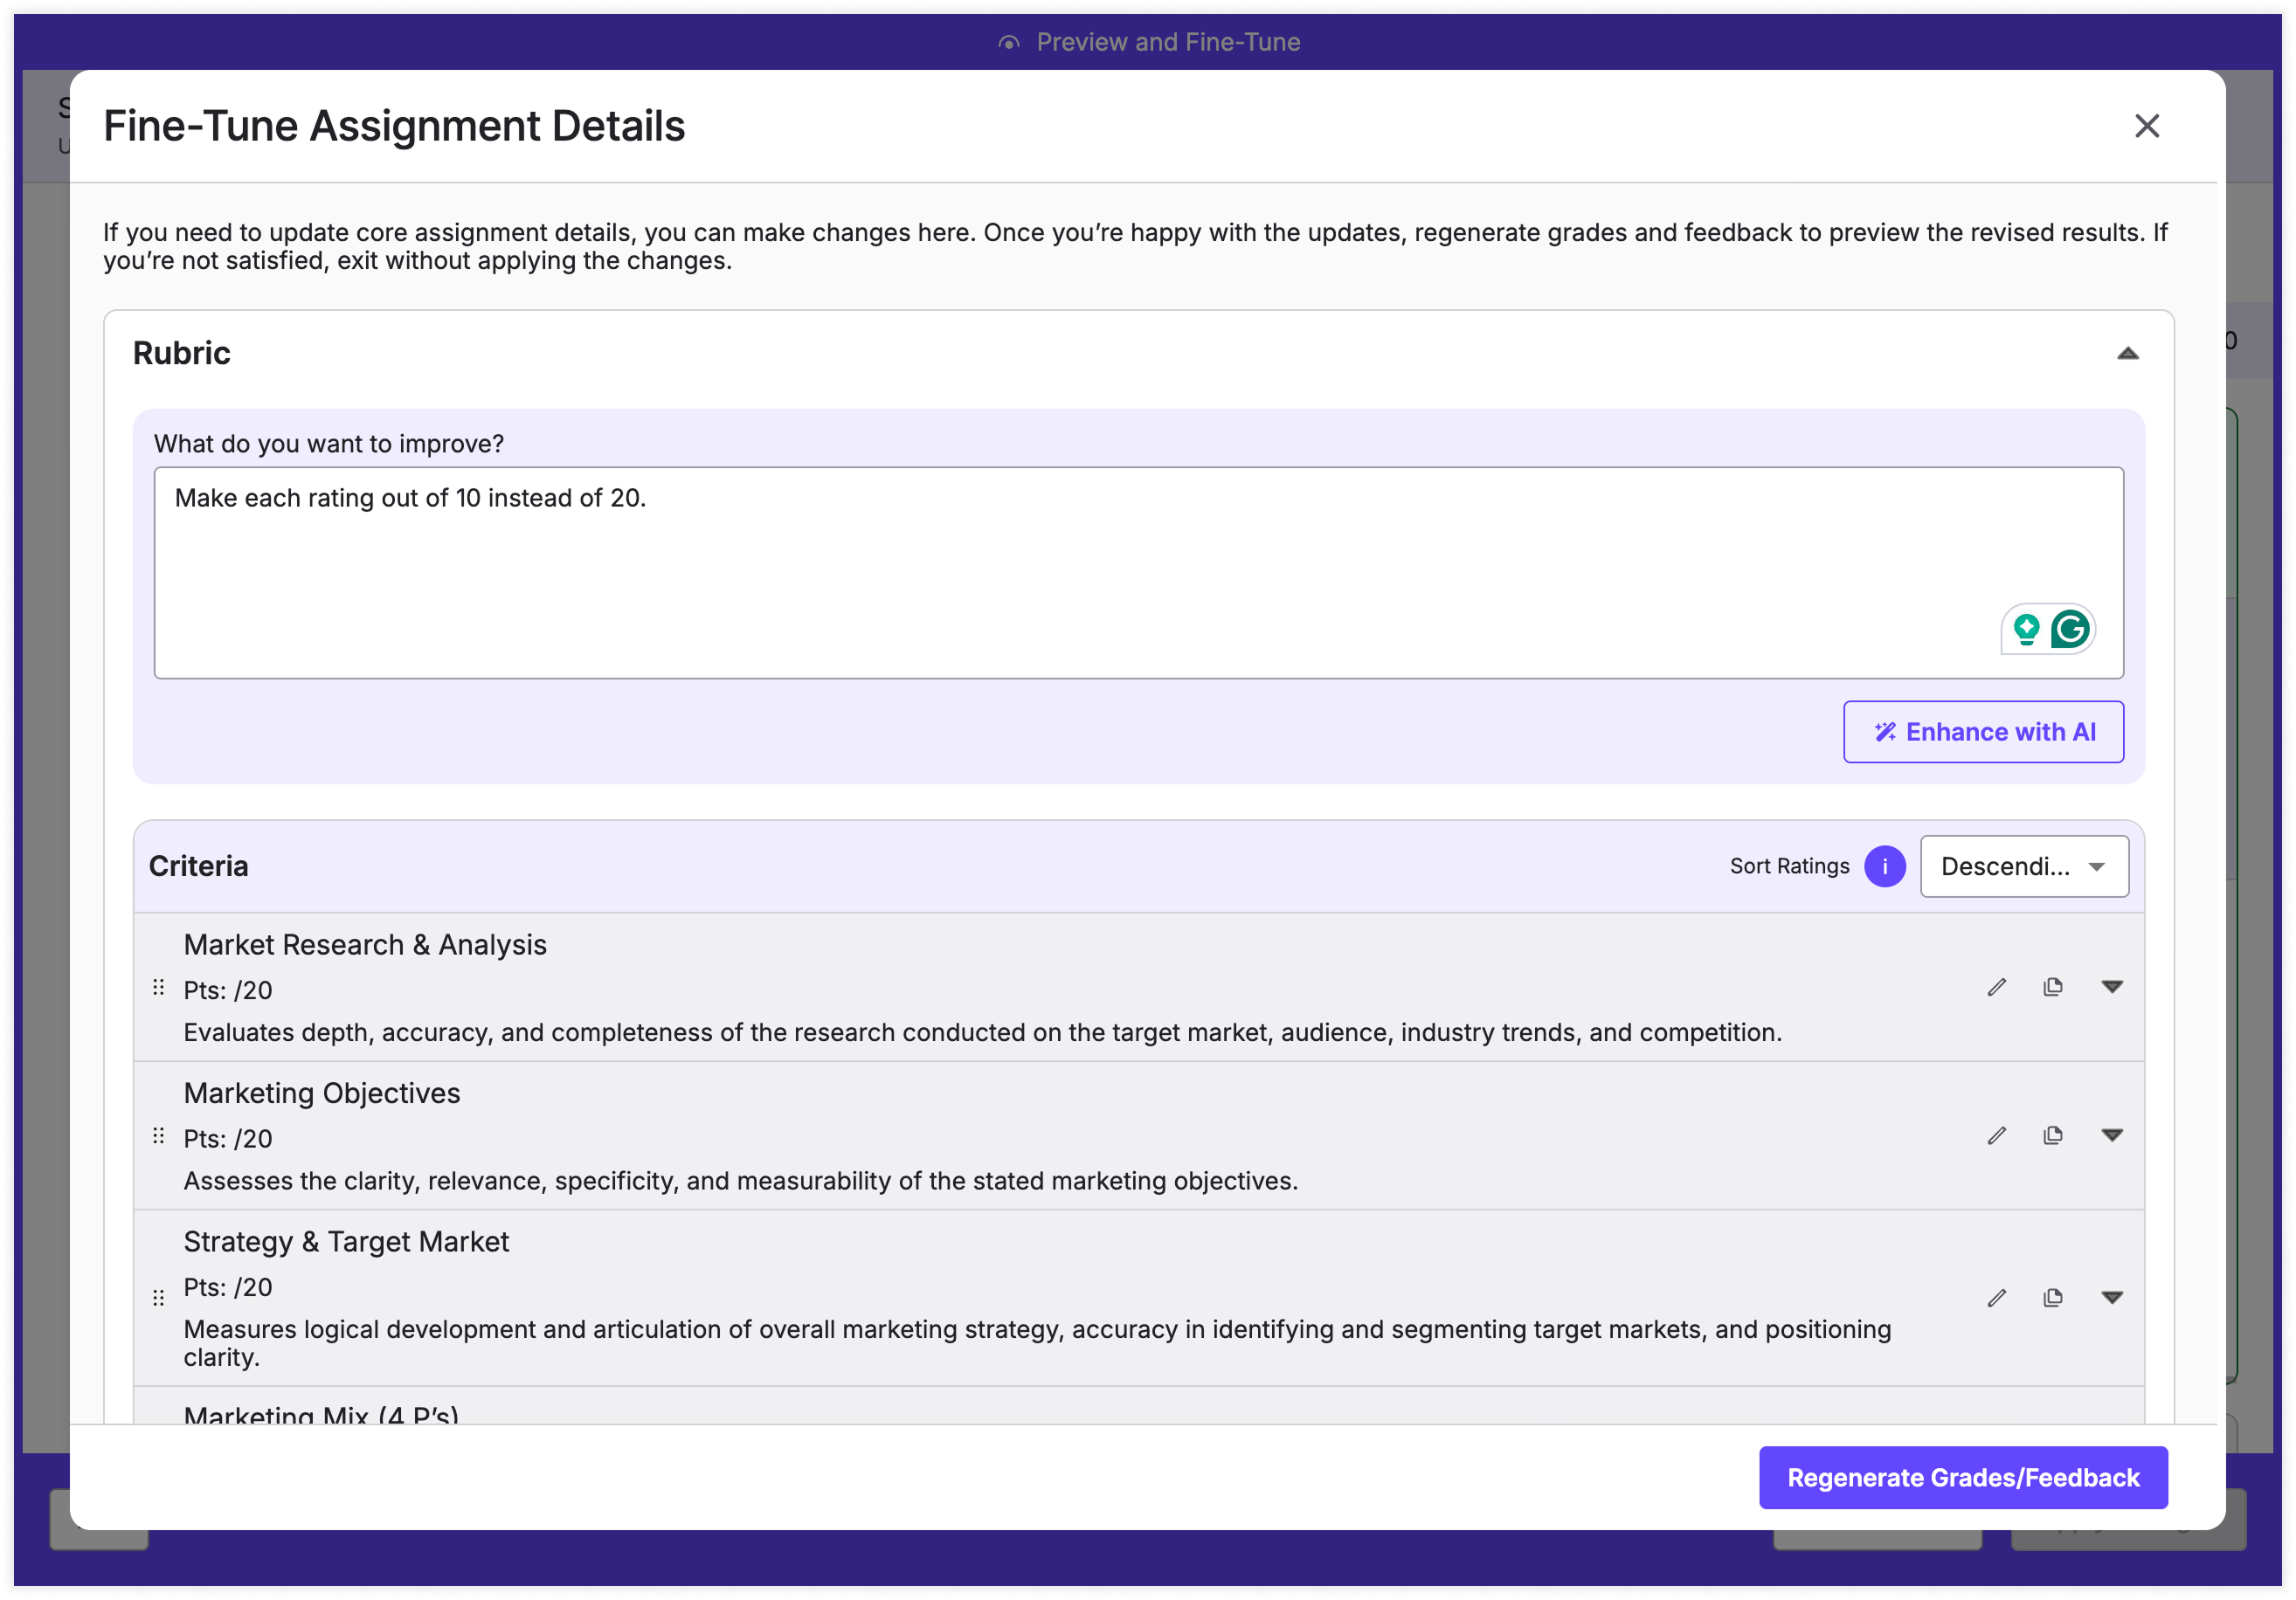This screenshot has width=2296, height=1600.
Task: Edit the Strategy & Target Market criterion
Action: pos(1996,1297)
